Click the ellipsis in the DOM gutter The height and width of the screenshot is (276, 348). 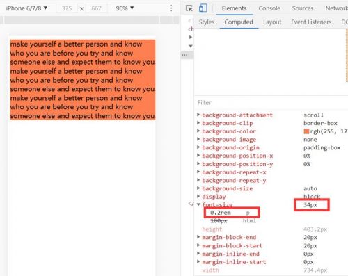click(x=184, y=55)
